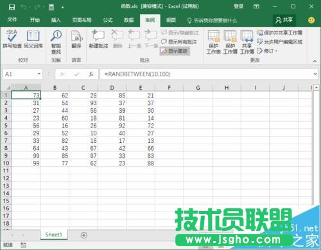This screenshot has width=321, height=250.
Task: Click the smiley feedback icon
Action: 311,21
